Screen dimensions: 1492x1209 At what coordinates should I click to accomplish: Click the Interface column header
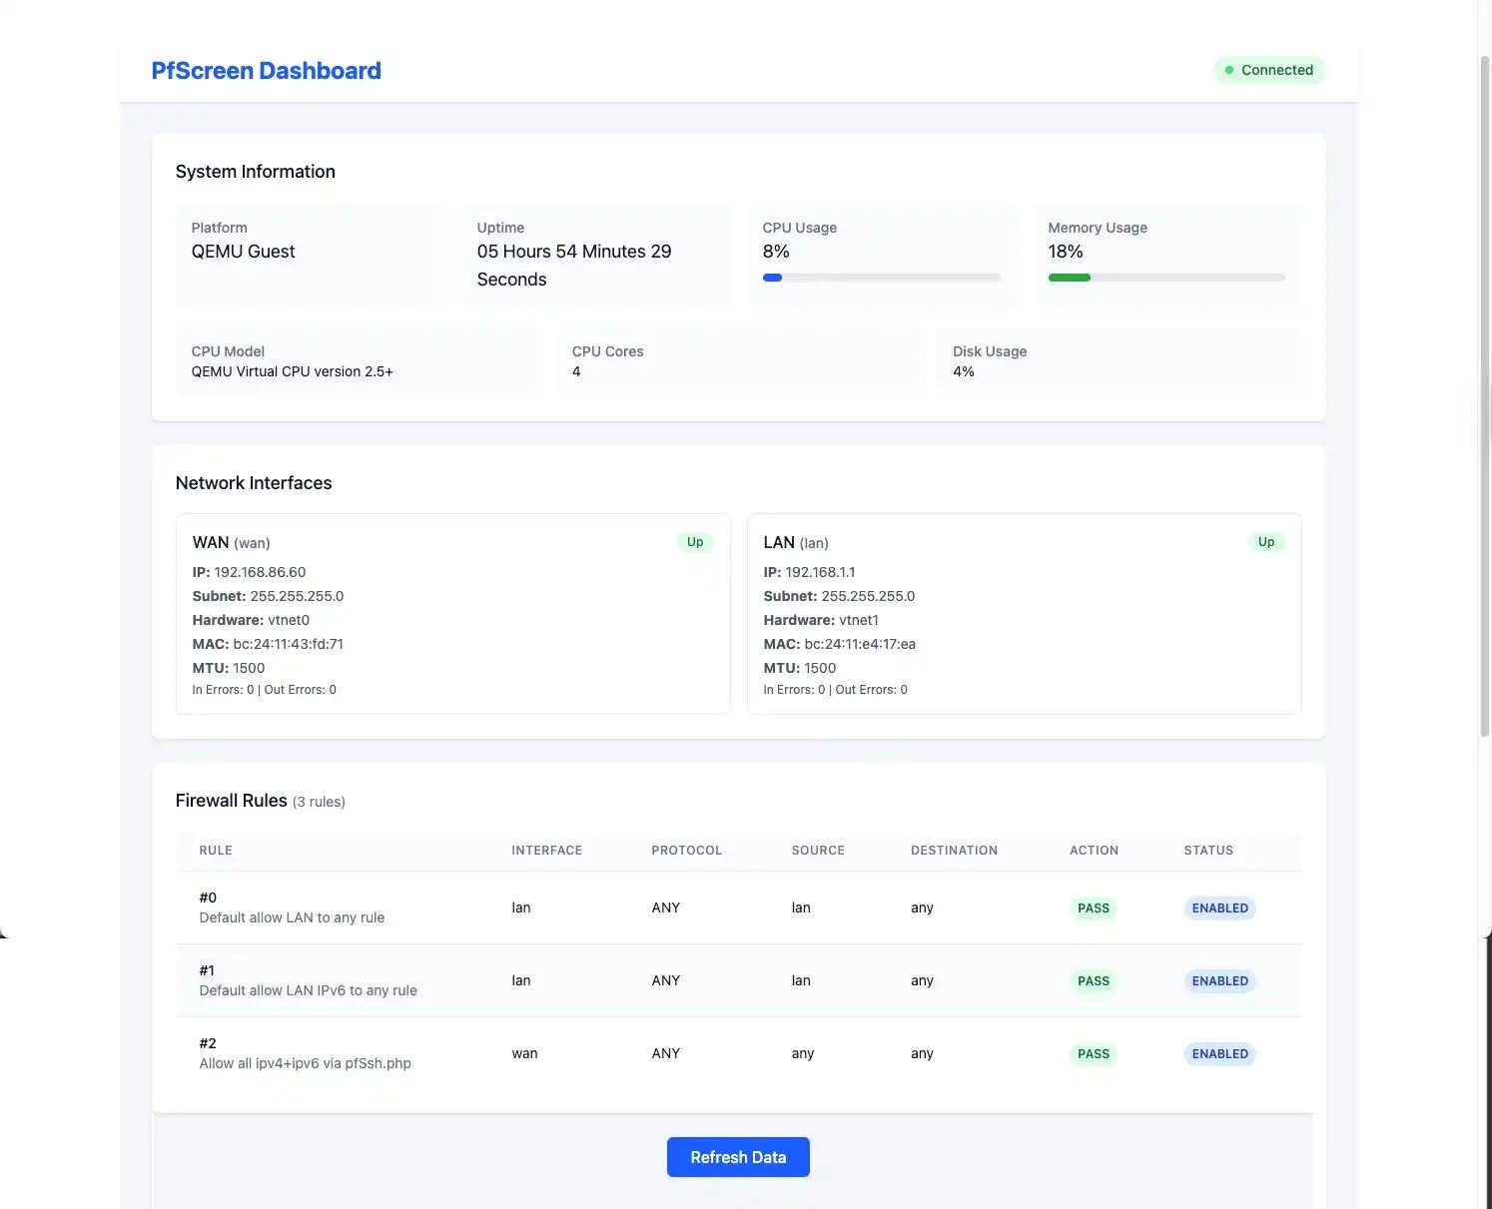coord(546,851)
